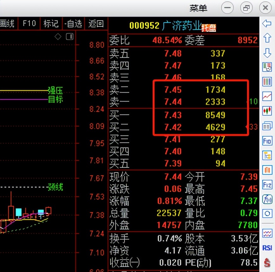Click the down arrow sidebar icon

tap(267, 53)
